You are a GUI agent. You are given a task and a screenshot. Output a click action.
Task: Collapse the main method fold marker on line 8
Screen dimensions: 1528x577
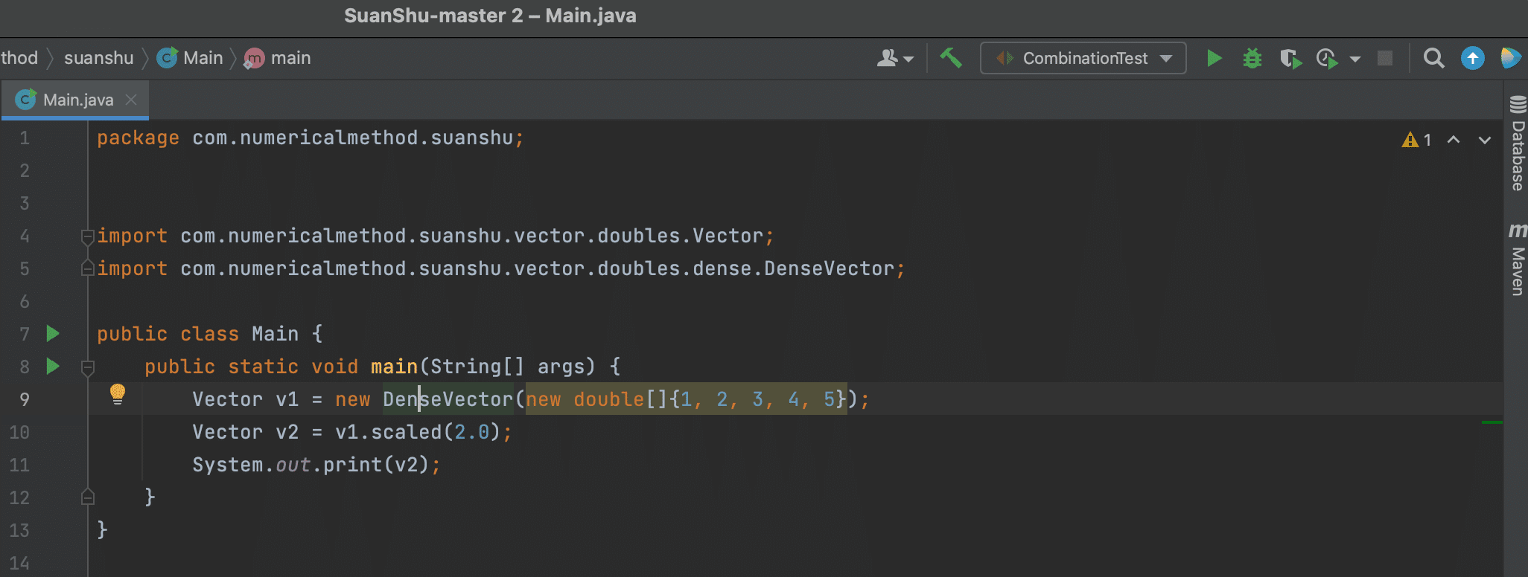88,367
